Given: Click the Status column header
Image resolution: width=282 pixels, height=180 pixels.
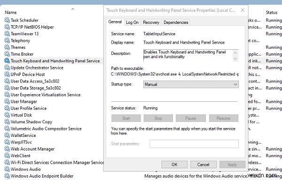Looking at the screenshot, I should [271, 12].
